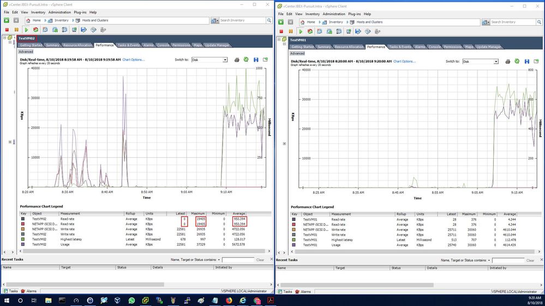Click Power On icon in TestVM01 window
The width and height of the screenshot is (545, 306).
(x=301, y=32)
